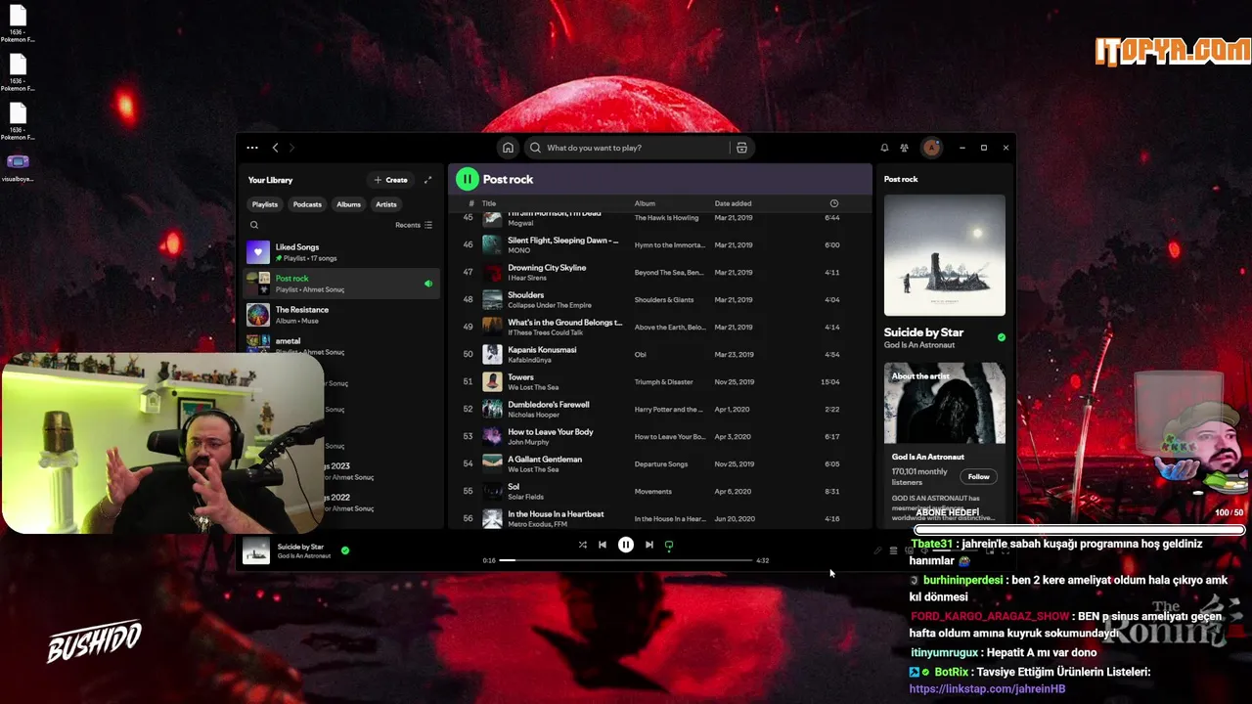Filter library by Podcasts

(307, 204)
